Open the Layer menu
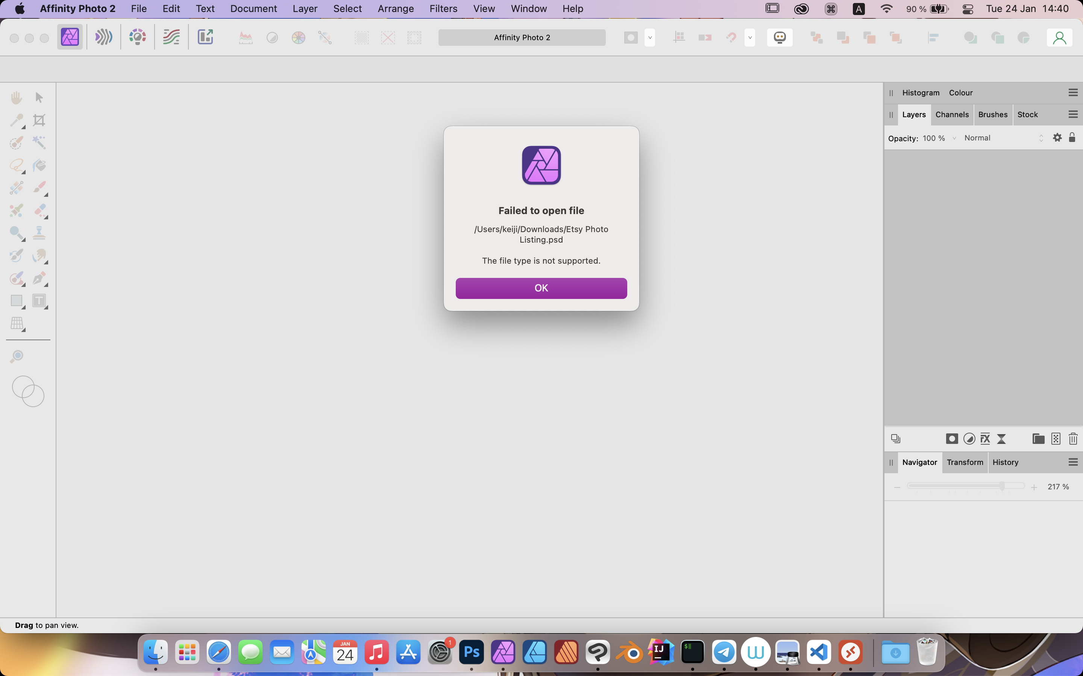Viewport: 1083px width, 676px height. tap(305, 9)
